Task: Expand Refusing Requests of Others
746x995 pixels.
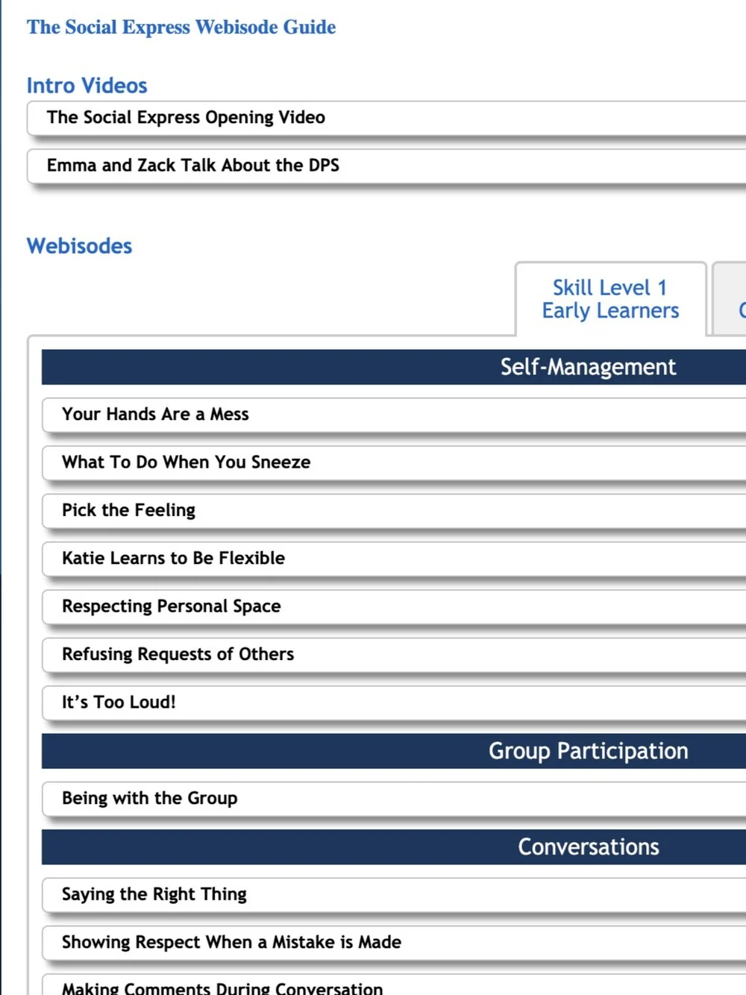Action: point(394,655)
